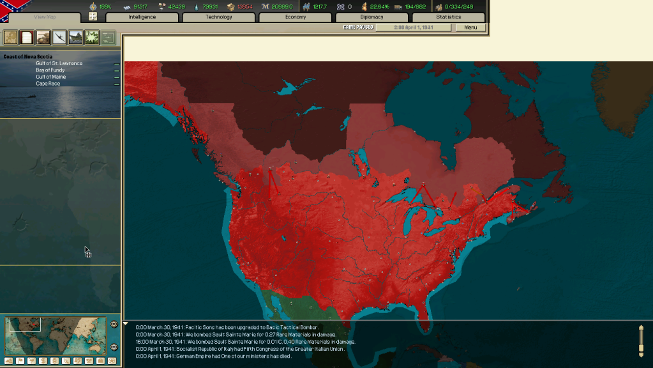Switch to terrain map mode mountain icon
Viewport: 653px width, 368px height.
tap(8, 361)
